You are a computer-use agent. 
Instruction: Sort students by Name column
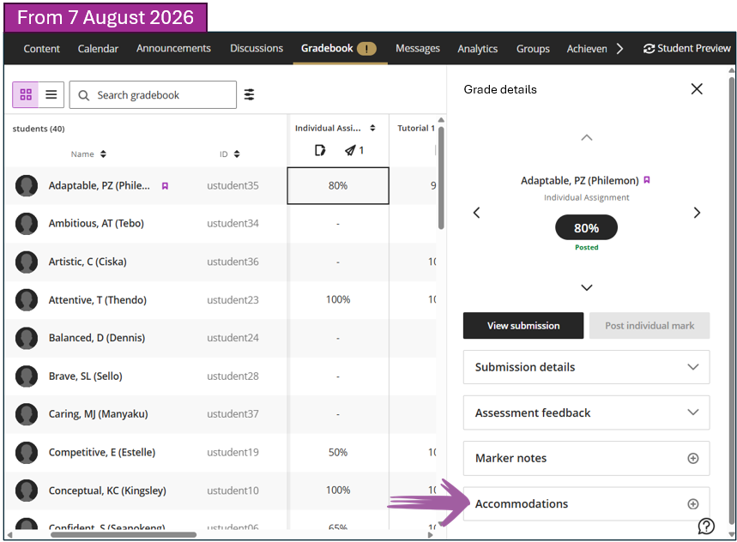click(88, 154)
